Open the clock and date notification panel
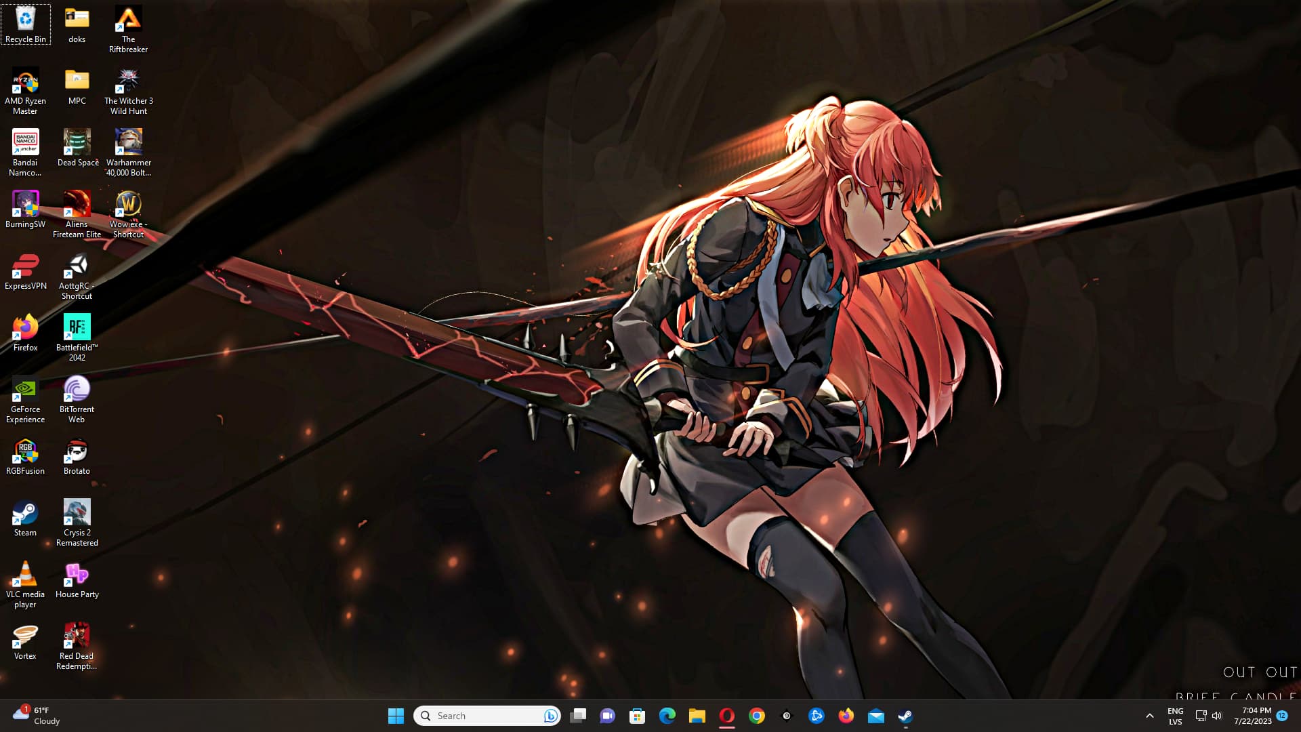 point(1252,716)
